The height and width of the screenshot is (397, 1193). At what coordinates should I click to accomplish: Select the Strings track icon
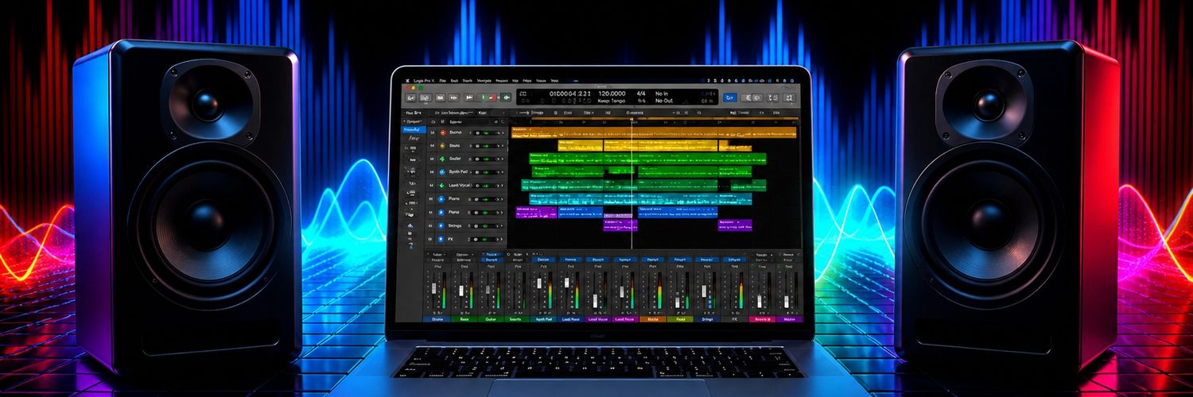(x=442, y=225)
